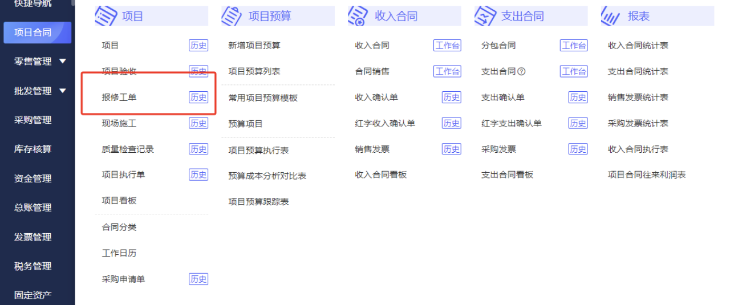Open 工作台 for 合同销售
Image resolution: width=730 pixels, height=305 pixels.
(x=447, y=71)
